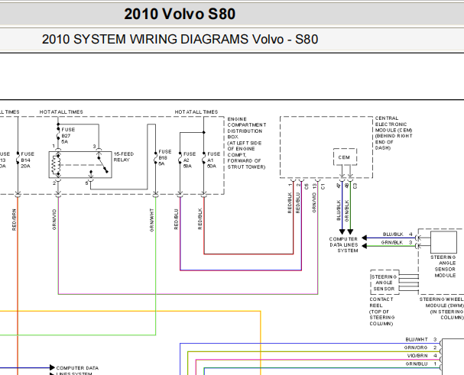
Task: Click the C1 connector label
Action: (323, 186)
